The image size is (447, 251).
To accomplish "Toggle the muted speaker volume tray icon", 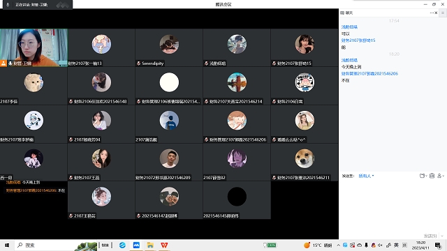I will click(x=380, y=245).
